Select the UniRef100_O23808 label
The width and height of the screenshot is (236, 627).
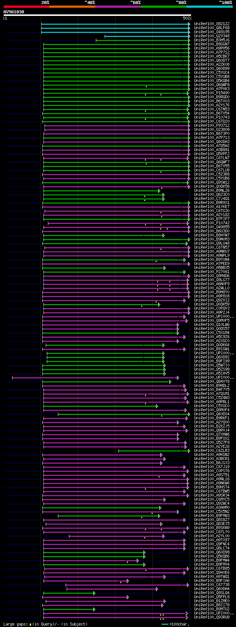(x=212, y=130)
